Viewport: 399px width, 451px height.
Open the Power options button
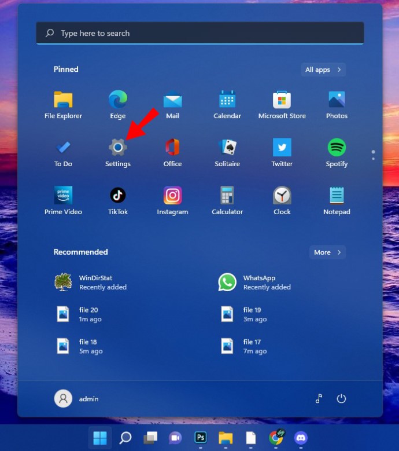pyautogui.click(x=341, y=399)
